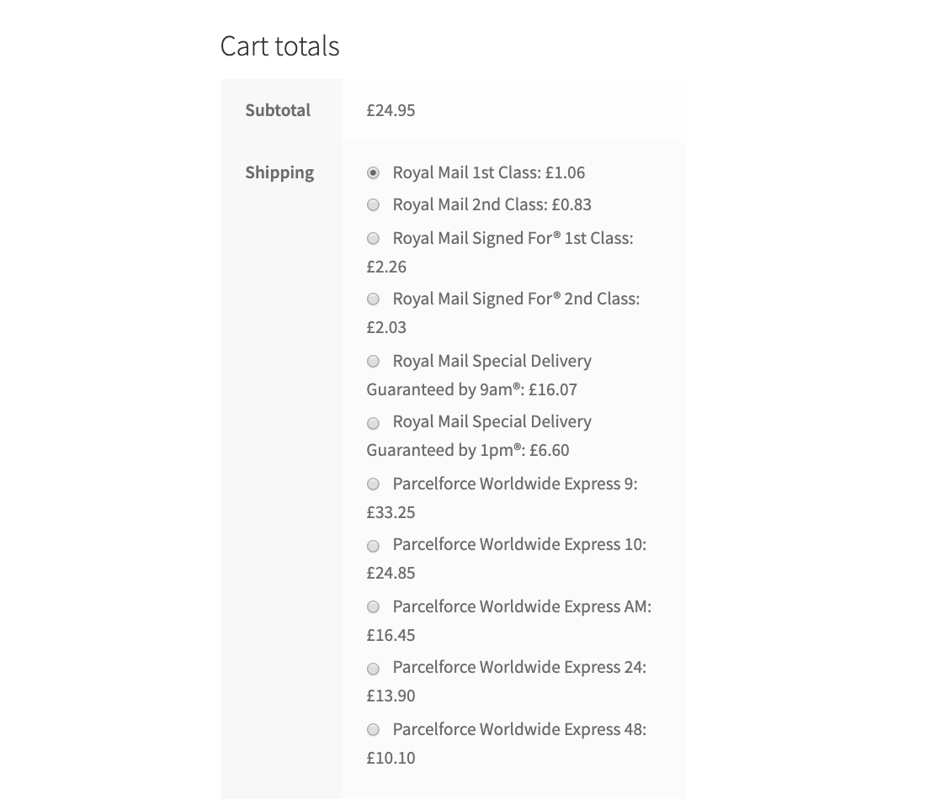This screenshot has width=941, height=799.
Task: Select Royal Mail 2nd Class shipping
Action: [373, 204]
